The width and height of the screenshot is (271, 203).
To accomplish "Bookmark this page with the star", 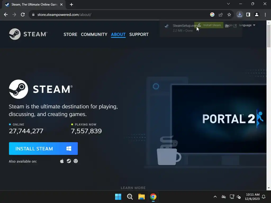I will (x=229, y=15).
